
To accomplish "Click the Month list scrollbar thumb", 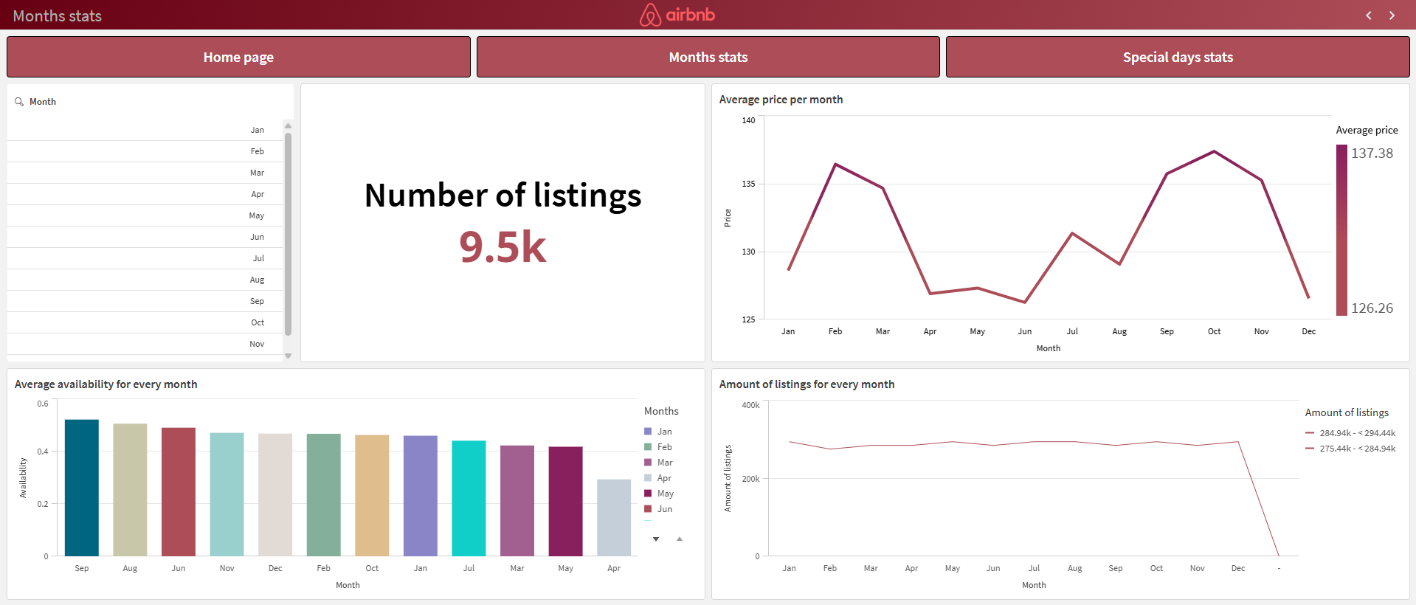I will pyautogui.click(x=288, y=234).
